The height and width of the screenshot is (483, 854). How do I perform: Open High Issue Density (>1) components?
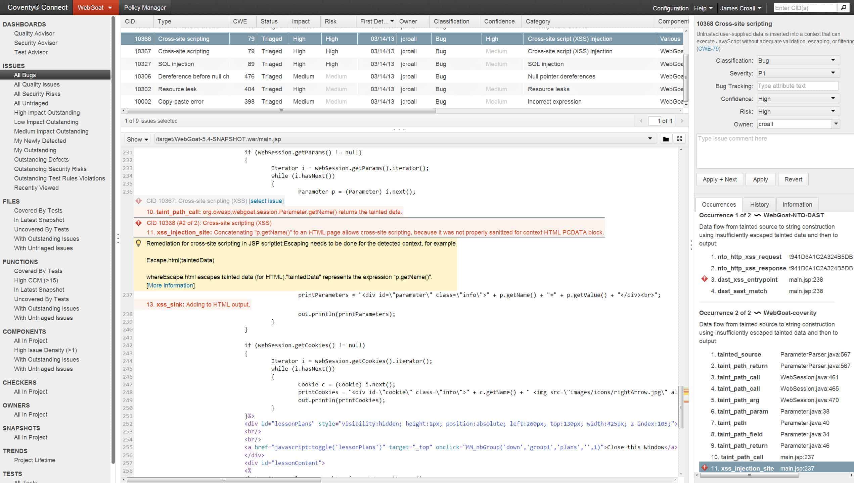(x=45, y=350)
